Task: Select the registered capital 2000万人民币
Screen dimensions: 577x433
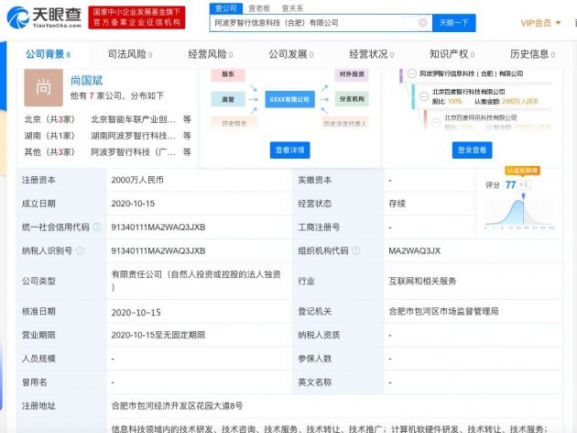Action: point(137,180)
